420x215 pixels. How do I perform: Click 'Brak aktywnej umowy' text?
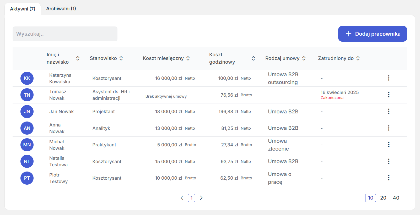[166, 96]
